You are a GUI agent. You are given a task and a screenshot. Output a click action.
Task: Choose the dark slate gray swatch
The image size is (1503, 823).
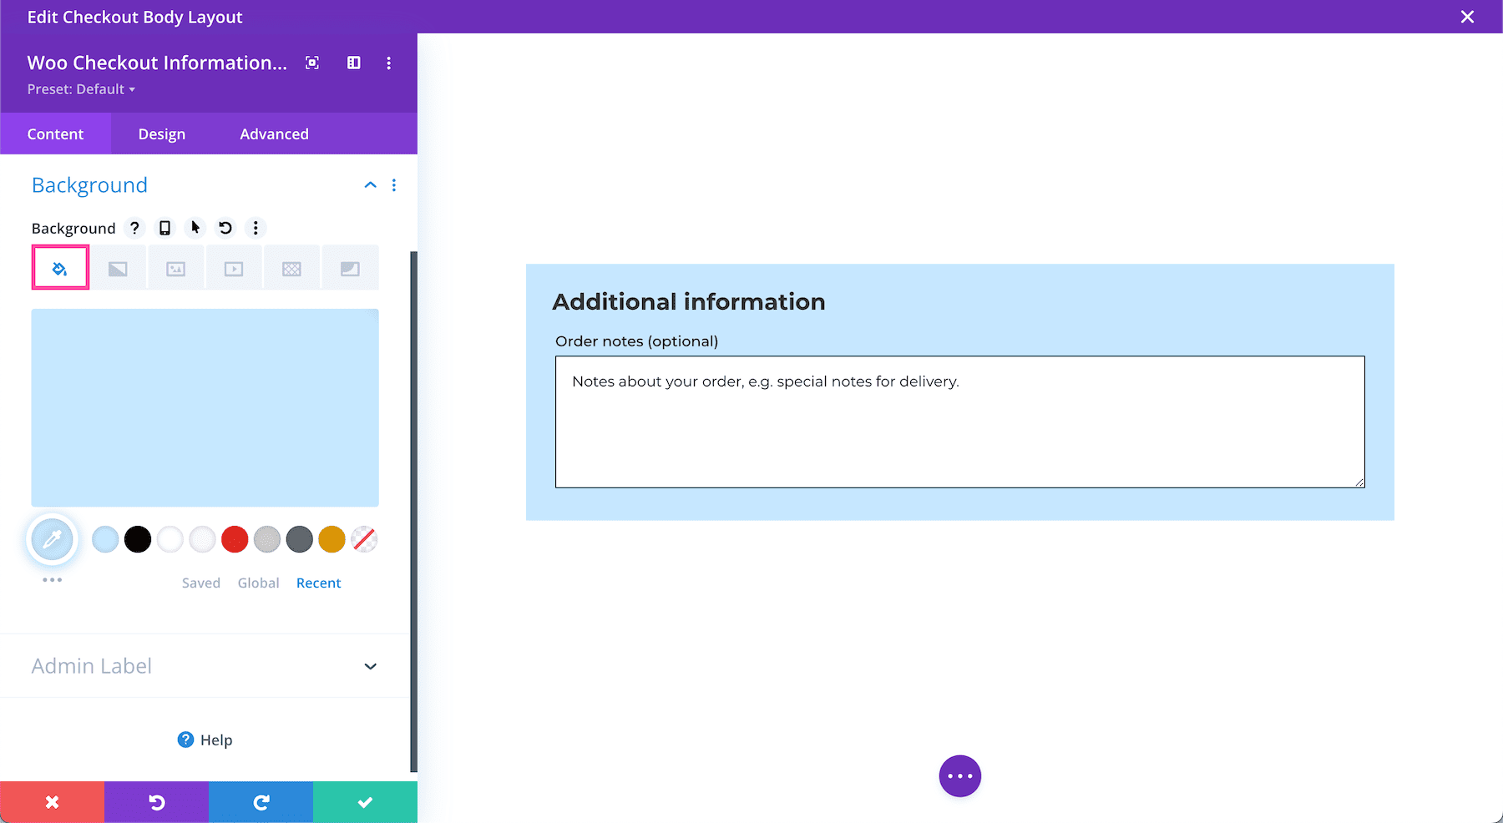click(300, 539)
